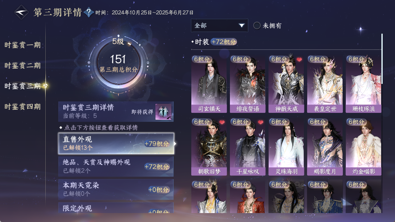
Task: Click the dropdown arrow beside 全部
Action: click(242, 26)
